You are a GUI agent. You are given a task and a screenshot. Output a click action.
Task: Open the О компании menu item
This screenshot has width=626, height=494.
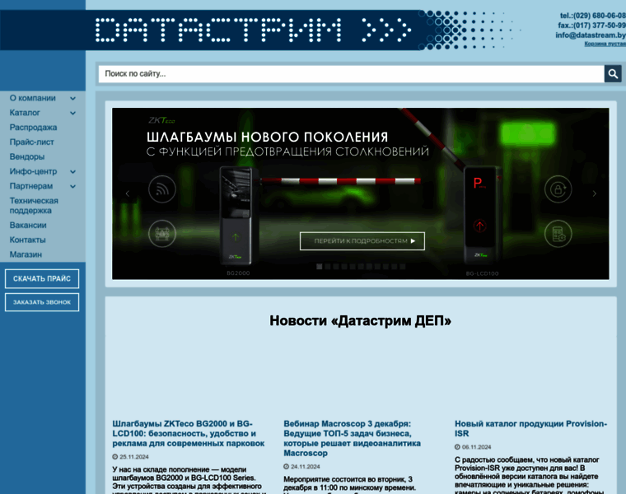tap(33, 98)
